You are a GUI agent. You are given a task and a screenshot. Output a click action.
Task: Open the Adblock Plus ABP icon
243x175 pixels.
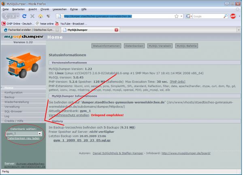coord(233,16)
